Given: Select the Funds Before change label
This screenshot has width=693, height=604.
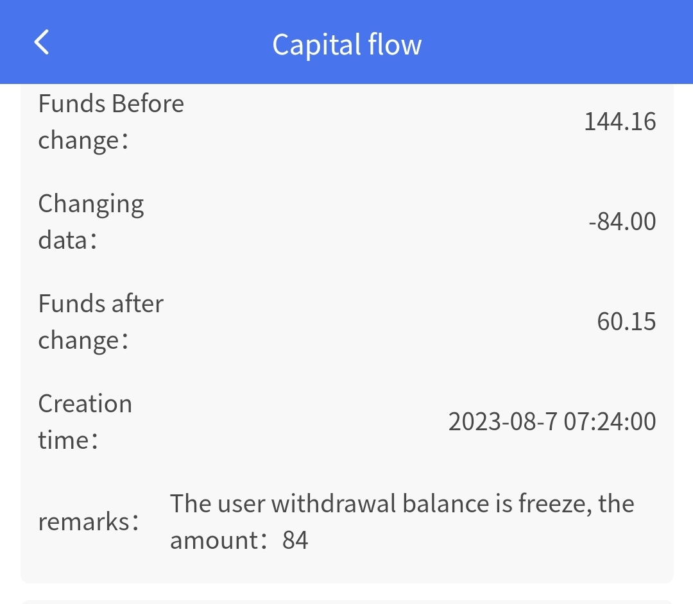Looking at the screenshot, I should [111, 121].
